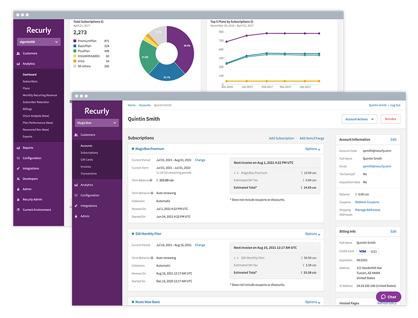Open Dashboard in back window Analytics submenu
Image resolution: width=418 pixels, height=318 pixels.
point(30,75)
